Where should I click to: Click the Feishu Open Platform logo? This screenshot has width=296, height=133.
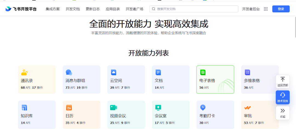(21, 9)
